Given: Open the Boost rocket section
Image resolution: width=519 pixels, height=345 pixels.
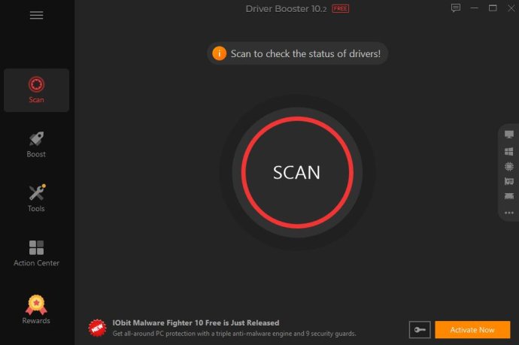Looking at the screenshot, I should (x=36, y=144).
